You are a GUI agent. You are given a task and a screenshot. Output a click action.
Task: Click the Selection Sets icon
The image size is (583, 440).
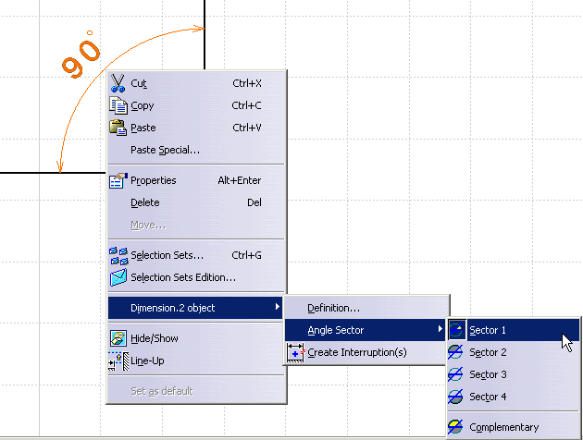[118, 255]
